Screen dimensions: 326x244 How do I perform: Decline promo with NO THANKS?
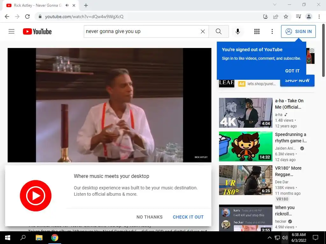click(x=150, y=217)
